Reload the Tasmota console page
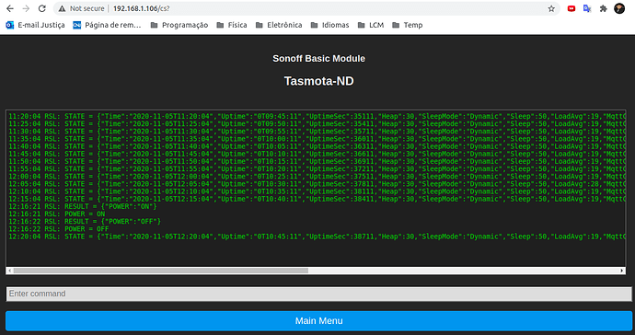635x335 pixels. tap(41, 8)
